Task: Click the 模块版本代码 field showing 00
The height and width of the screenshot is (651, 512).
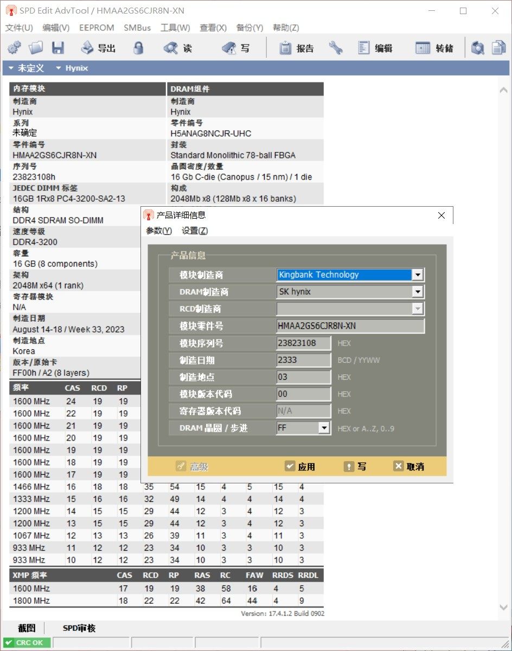Action: pos(304,394)
